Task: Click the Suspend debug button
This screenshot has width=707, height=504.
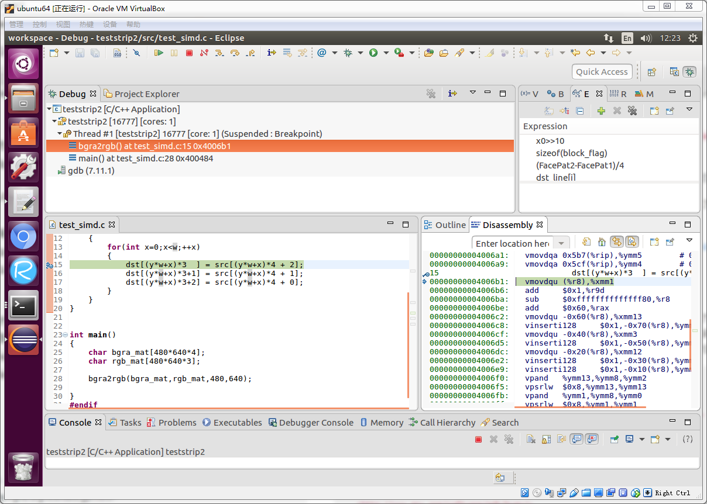Action: pos(174,53)
